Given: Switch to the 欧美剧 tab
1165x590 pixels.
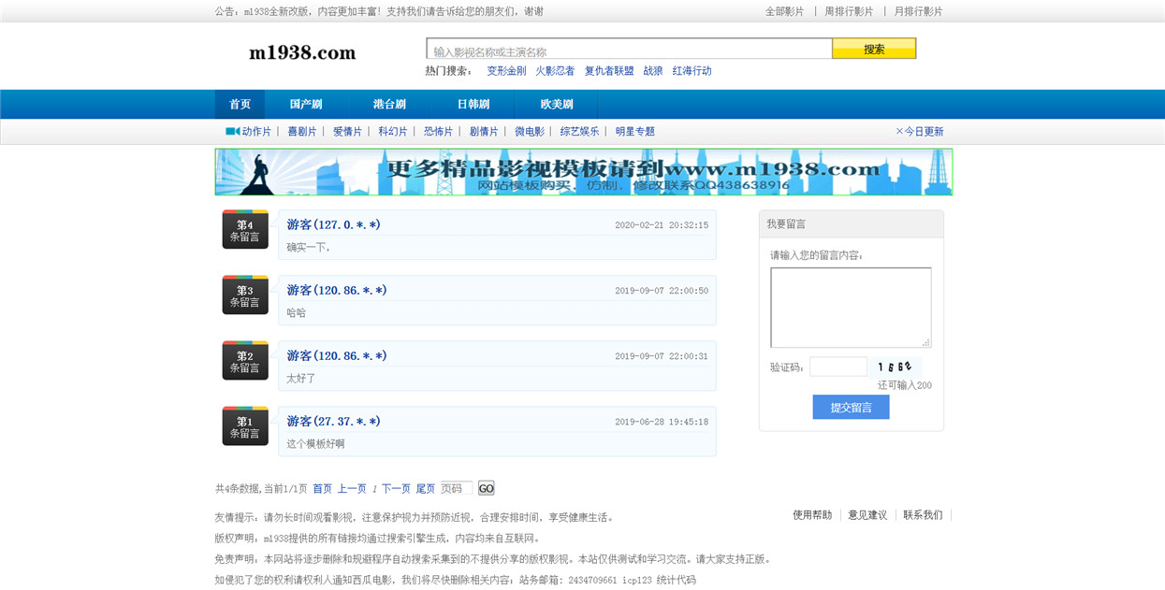Looking at the screenshot, I should pos(557,105).
